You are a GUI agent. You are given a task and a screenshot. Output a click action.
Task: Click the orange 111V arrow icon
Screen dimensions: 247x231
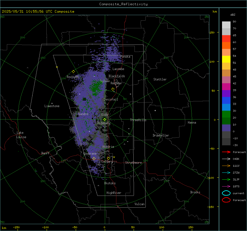[x=226, y=166]
